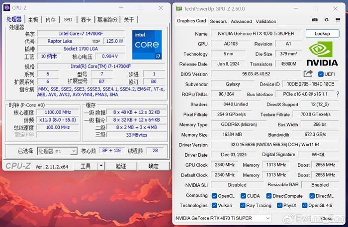
Task: Toggle the Vulkan checkbox
Action: (214, 205)
